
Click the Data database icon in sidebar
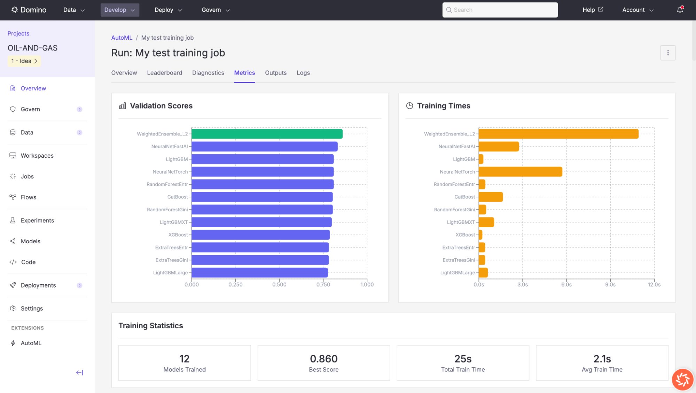click(13, 132)
